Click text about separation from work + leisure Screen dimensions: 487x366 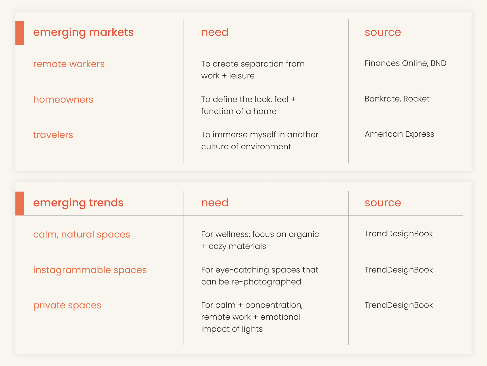pos(253,70)
